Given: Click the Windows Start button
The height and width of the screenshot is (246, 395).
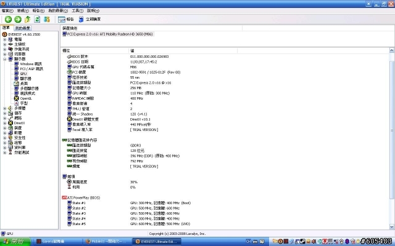Looking at the screenshot, I should tap(15, 242).
